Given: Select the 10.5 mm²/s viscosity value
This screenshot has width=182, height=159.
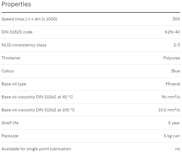Looking at the screenshot, I should point(169,110).
